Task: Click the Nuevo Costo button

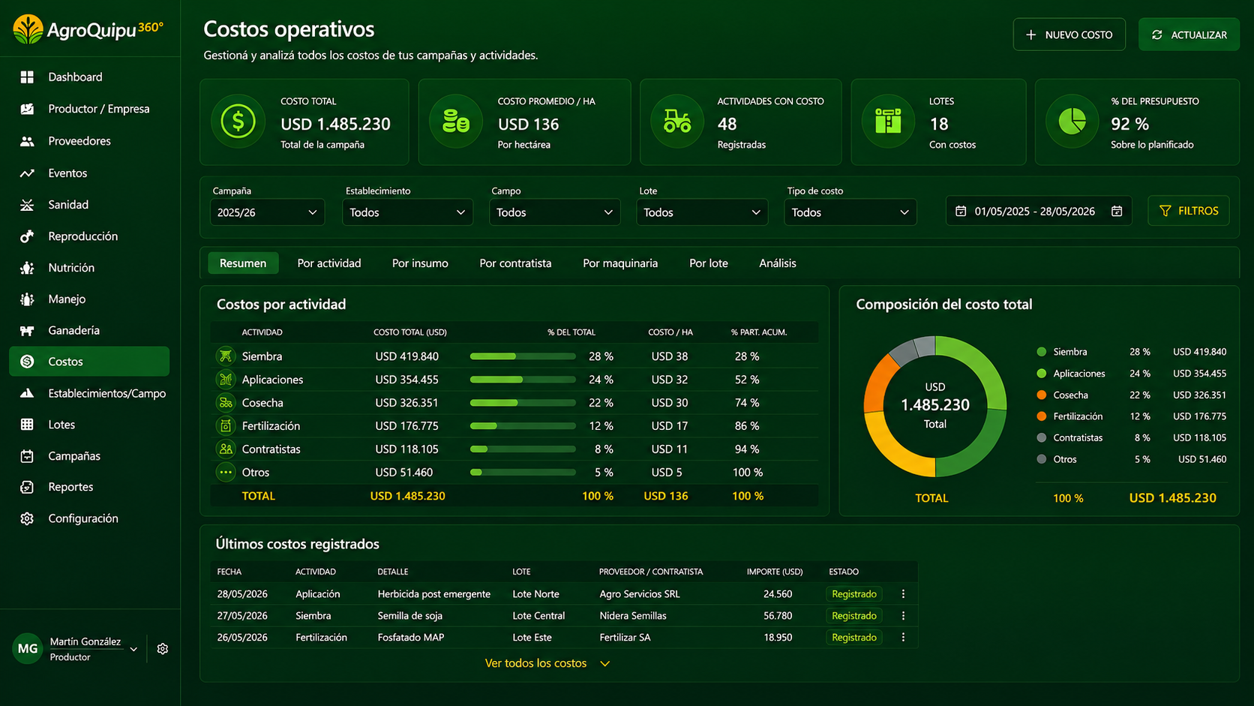Action: point(1069,35)
